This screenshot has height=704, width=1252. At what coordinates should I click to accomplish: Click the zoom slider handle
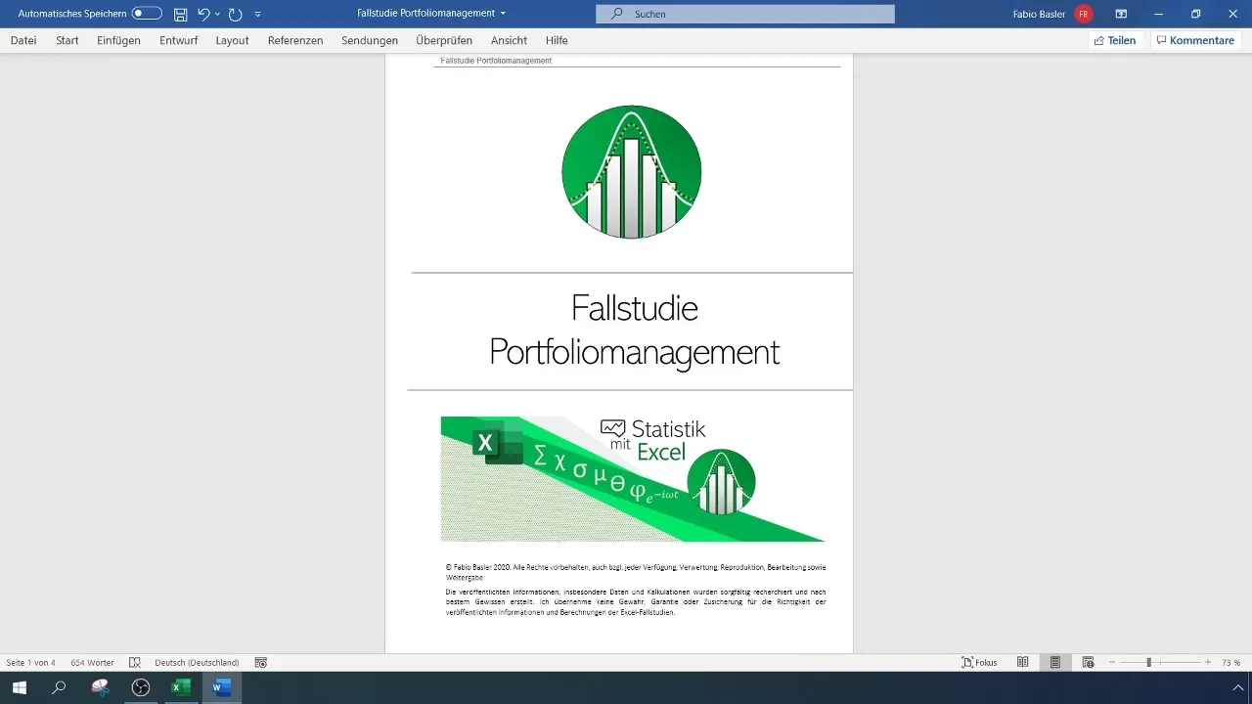[x=1148, y=662]
